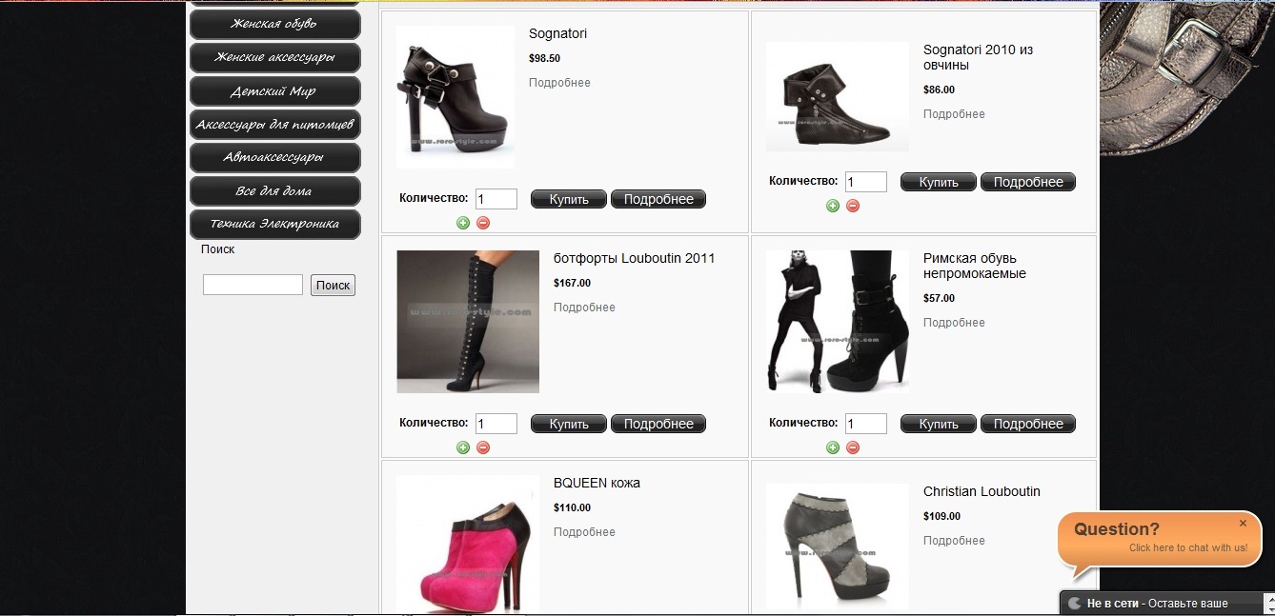Select Аксессуары для питомцев category
The image size is (1275, 616).
275,125
